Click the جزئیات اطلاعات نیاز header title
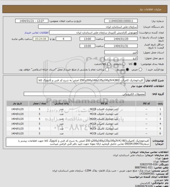 [x=151, y=9]
